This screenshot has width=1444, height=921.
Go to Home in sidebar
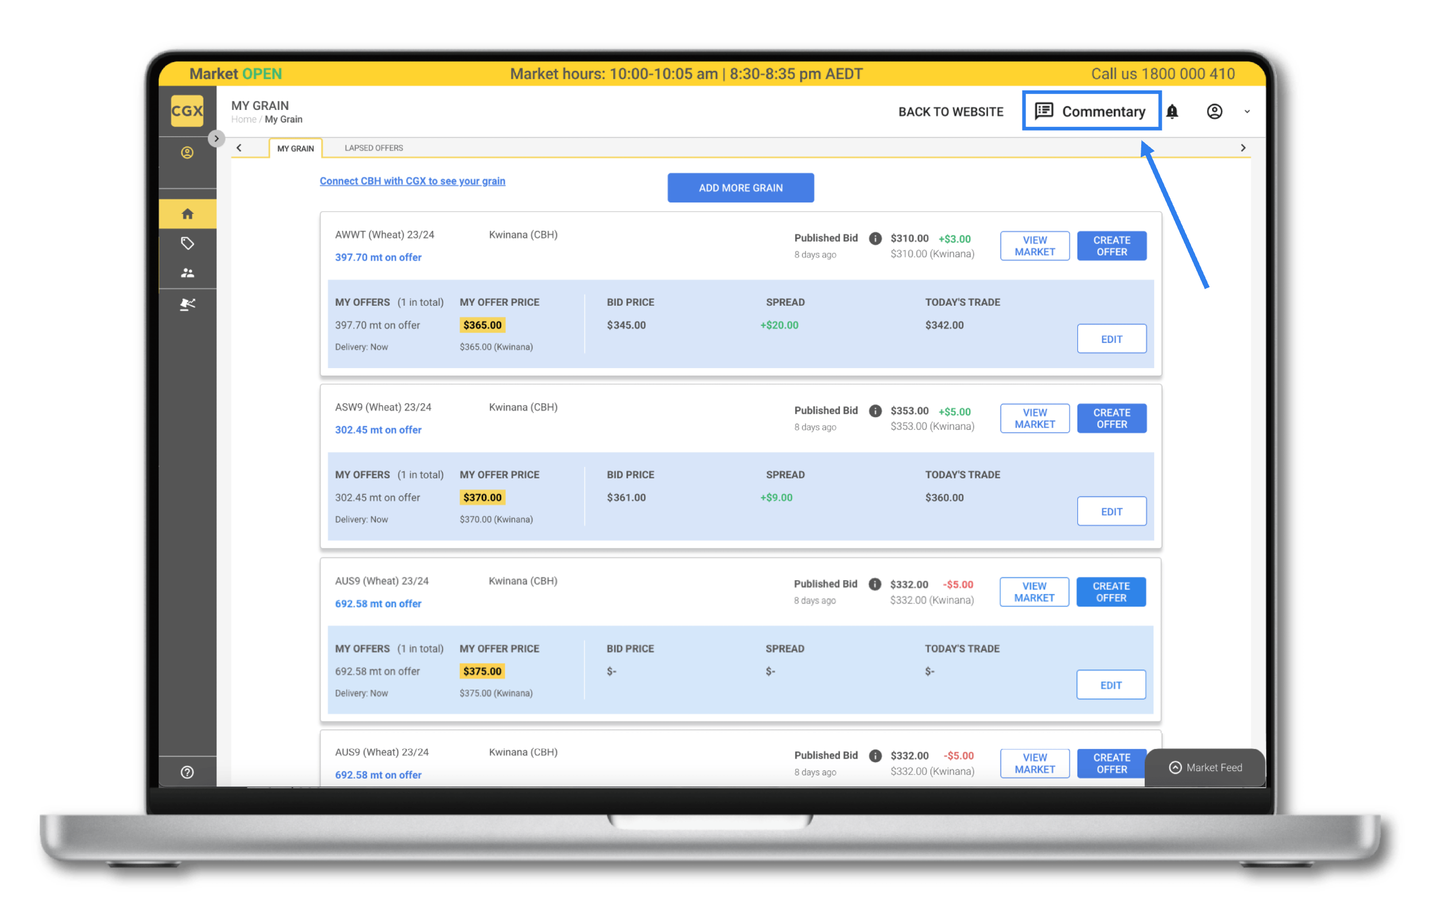pos(187,214)
